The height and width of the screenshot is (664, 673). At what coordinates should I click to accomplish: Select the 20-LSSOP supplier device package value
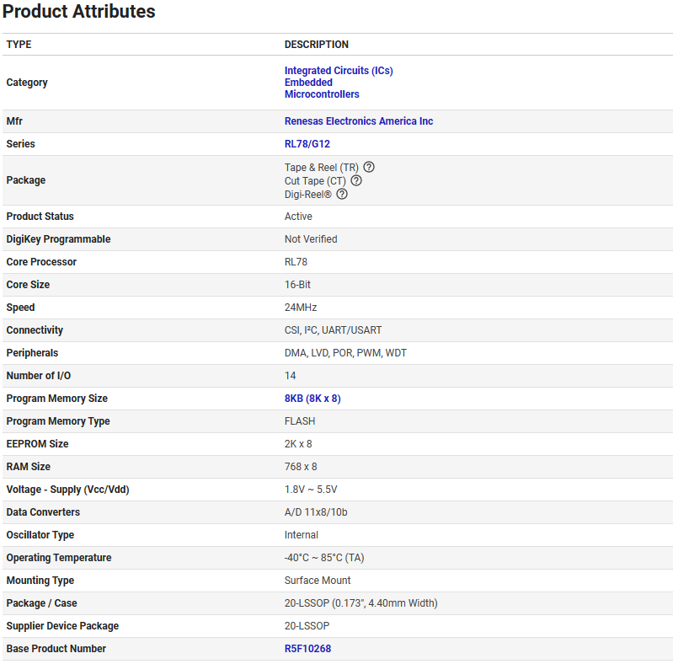tap(307, 626)
